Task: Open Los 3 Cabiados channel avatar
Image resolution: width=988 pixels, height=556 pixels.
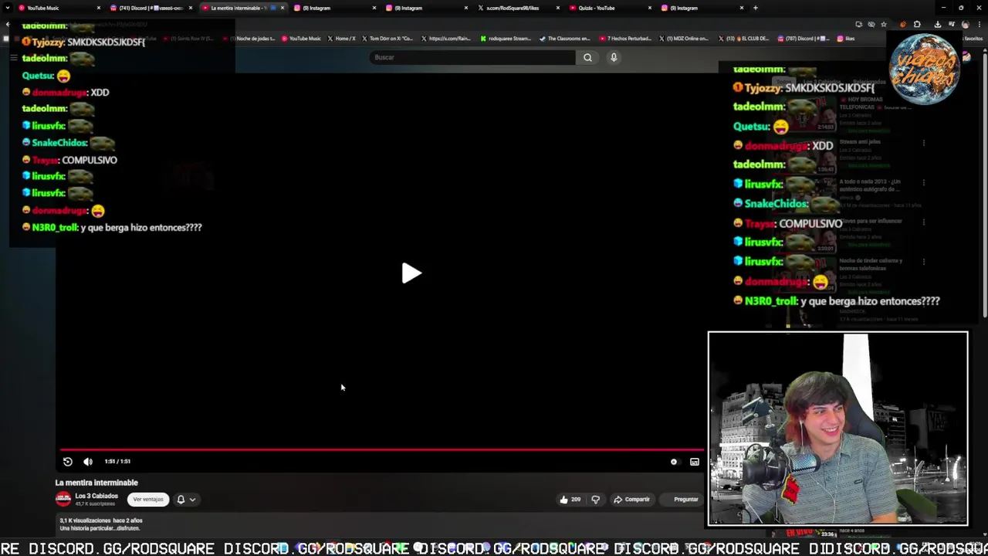Action: click(x=63, y=500)
